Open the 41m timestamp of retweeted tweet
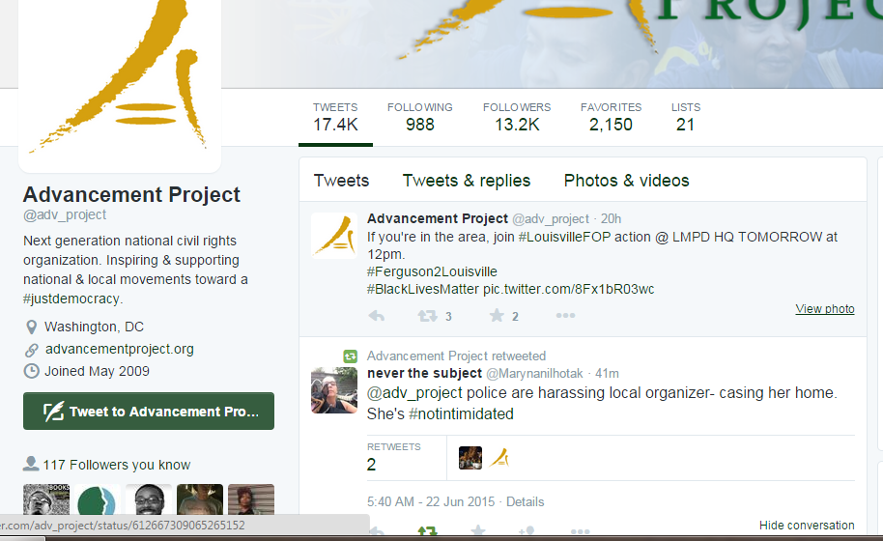The width and height of the screenshot is (883, 541). coord(607,374)
